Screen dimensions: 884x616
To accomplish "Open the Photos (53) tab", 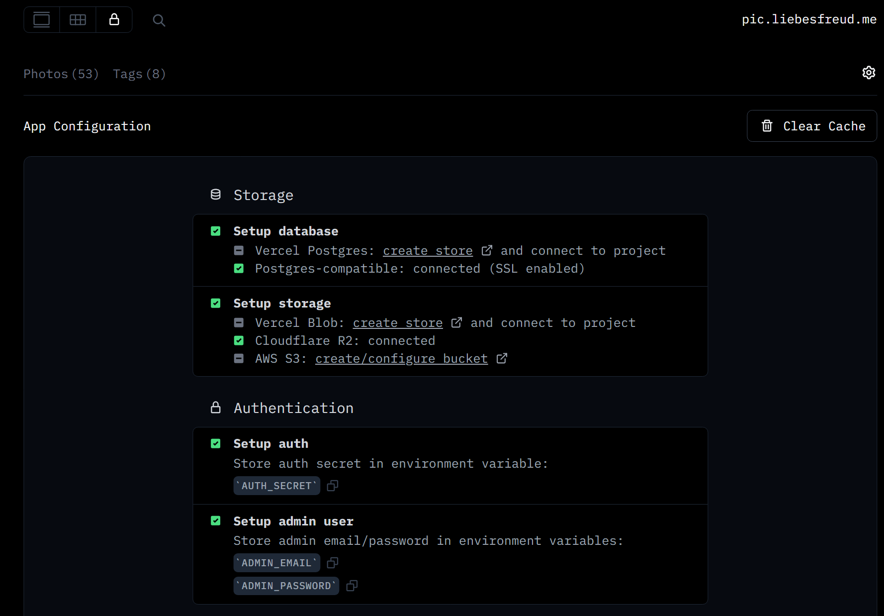I will (61, 74).
